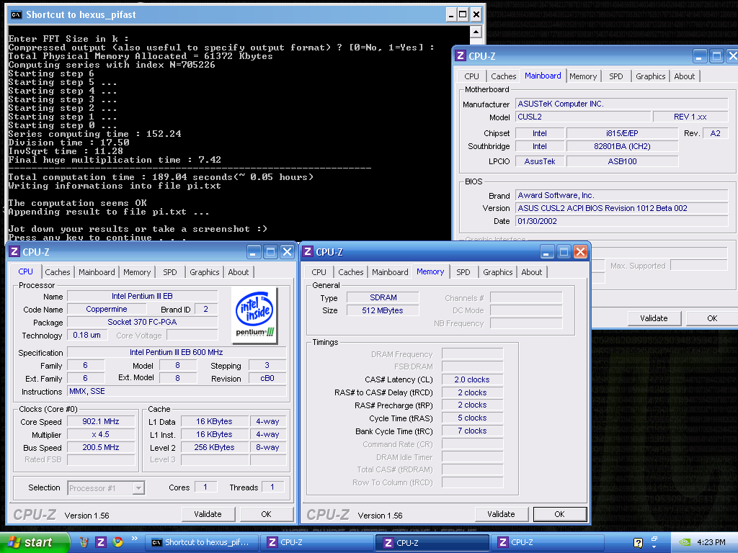Click OK in the Mainboard window
The width and height of the screenshot is (738, 553).
[712, 318]
